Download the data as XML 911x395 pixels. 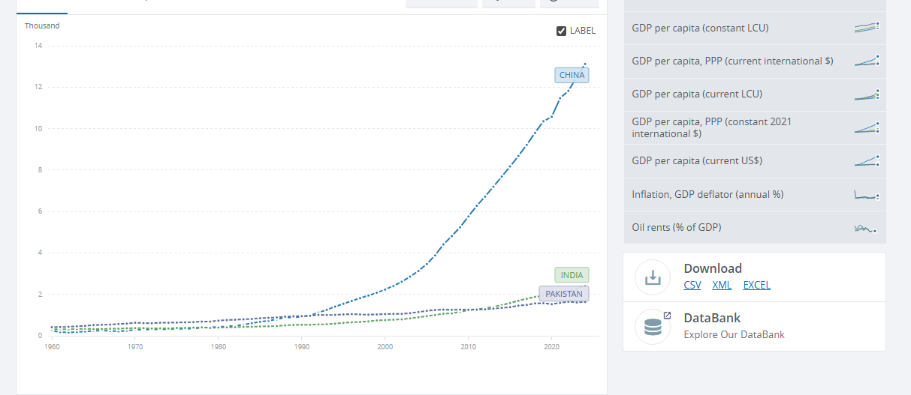click(722, 285)
